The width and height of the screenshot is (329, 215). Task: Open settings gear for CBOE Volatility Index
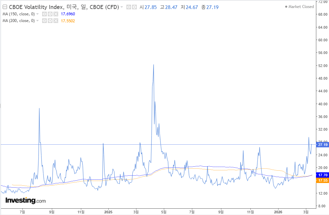coord(134,7)
